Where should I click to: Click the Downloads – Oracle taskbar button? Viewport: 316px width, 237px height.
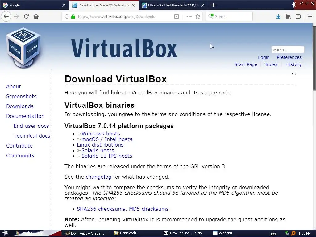click(86, 233)
